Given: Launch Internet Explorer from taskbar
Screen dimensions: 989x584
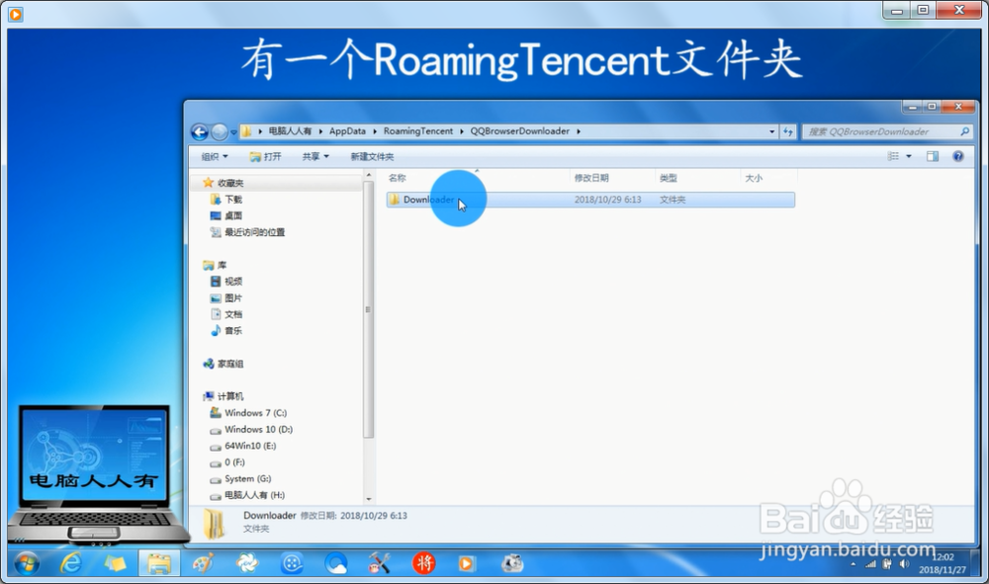Looking at the screenshot, I should (x=70, y=562).
